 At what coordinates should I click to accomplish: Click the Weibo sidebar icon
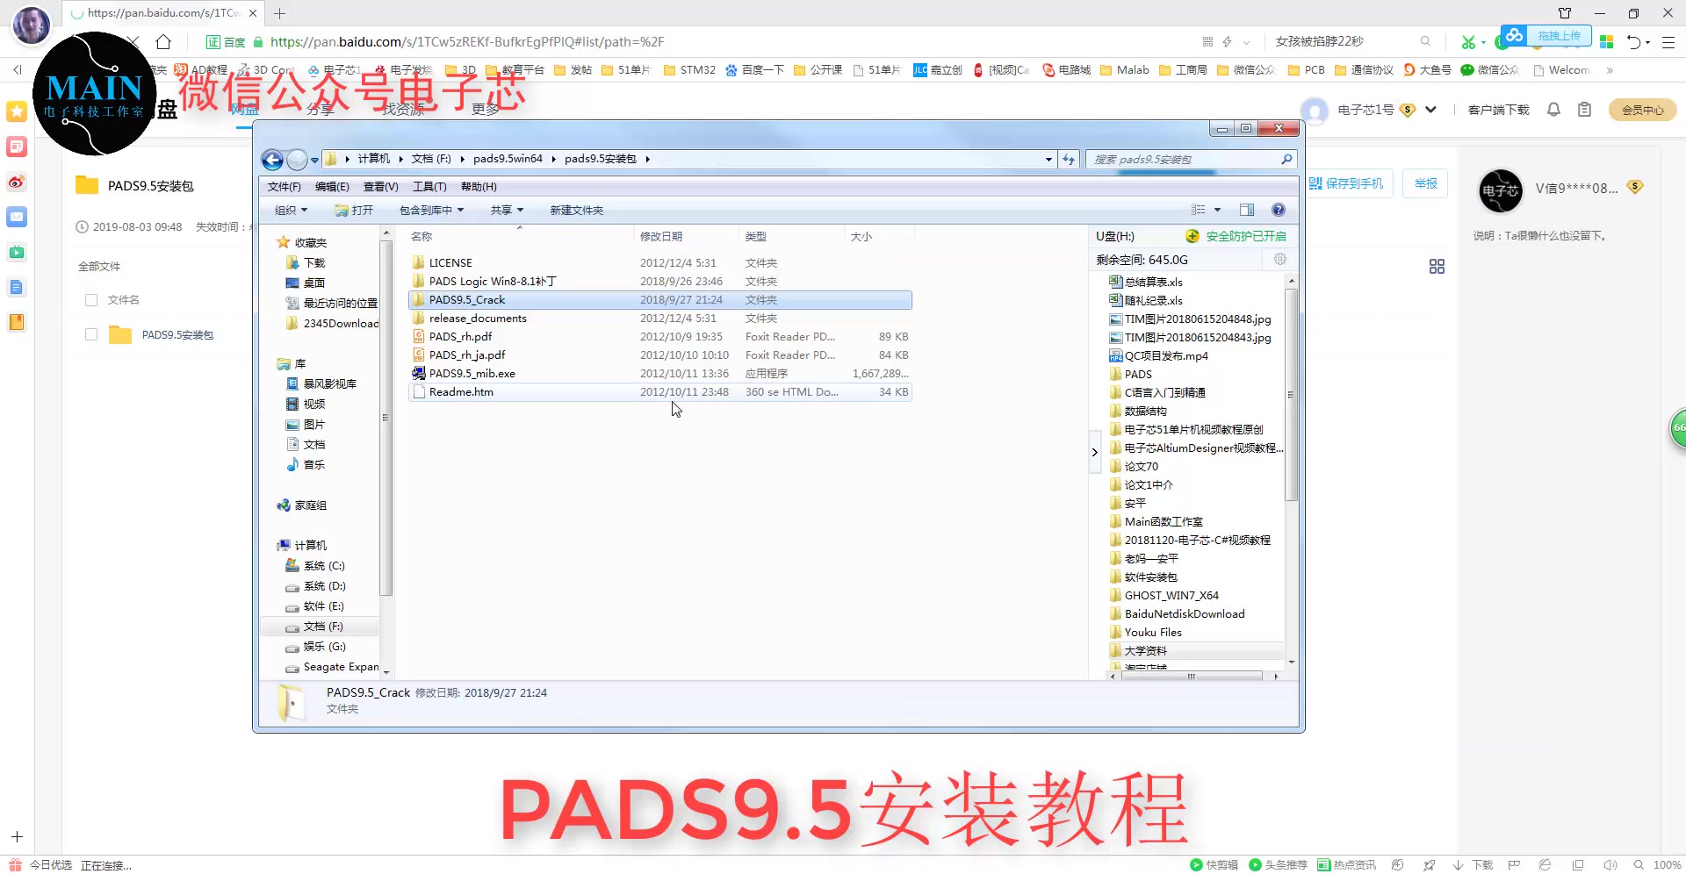[17, 182]
